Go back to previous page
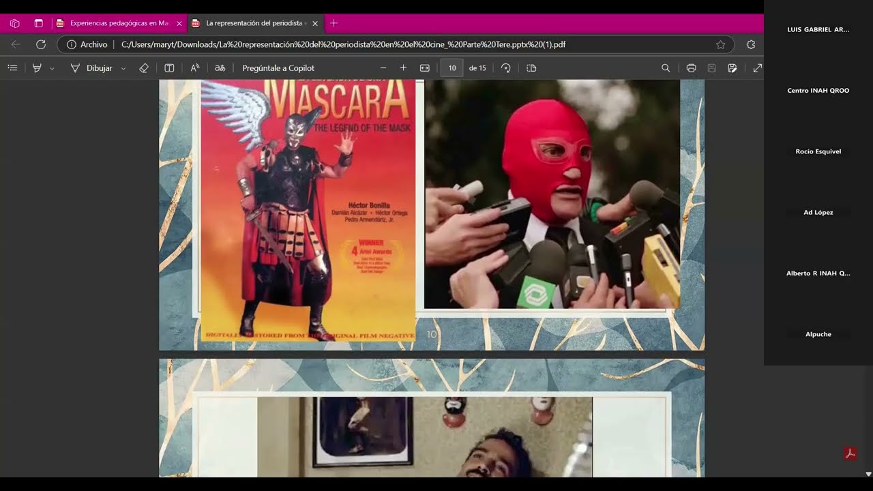 tap(16, 44)
